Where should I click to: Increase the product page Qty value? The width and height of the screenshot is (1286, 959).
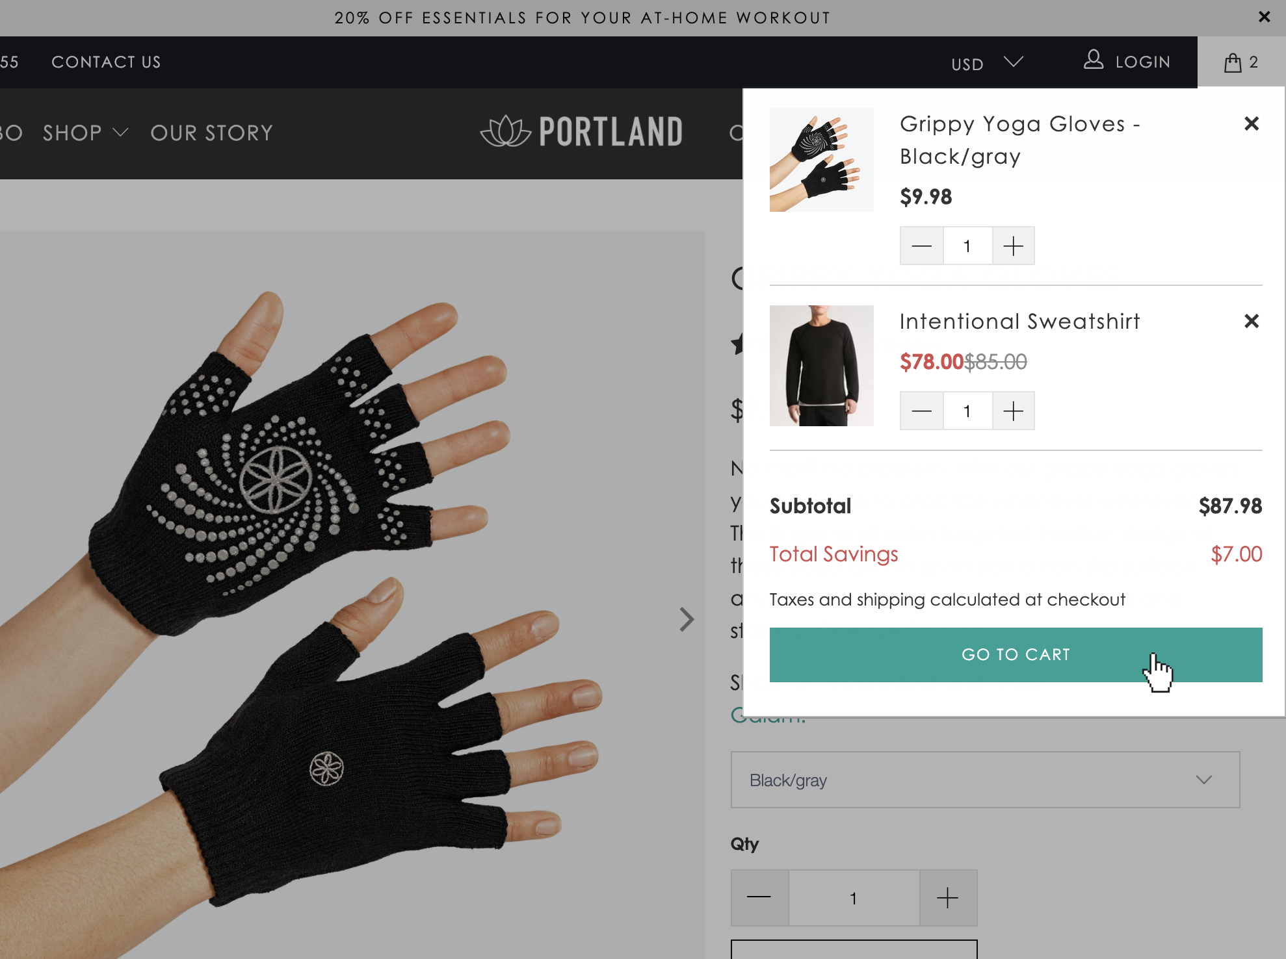947,898
